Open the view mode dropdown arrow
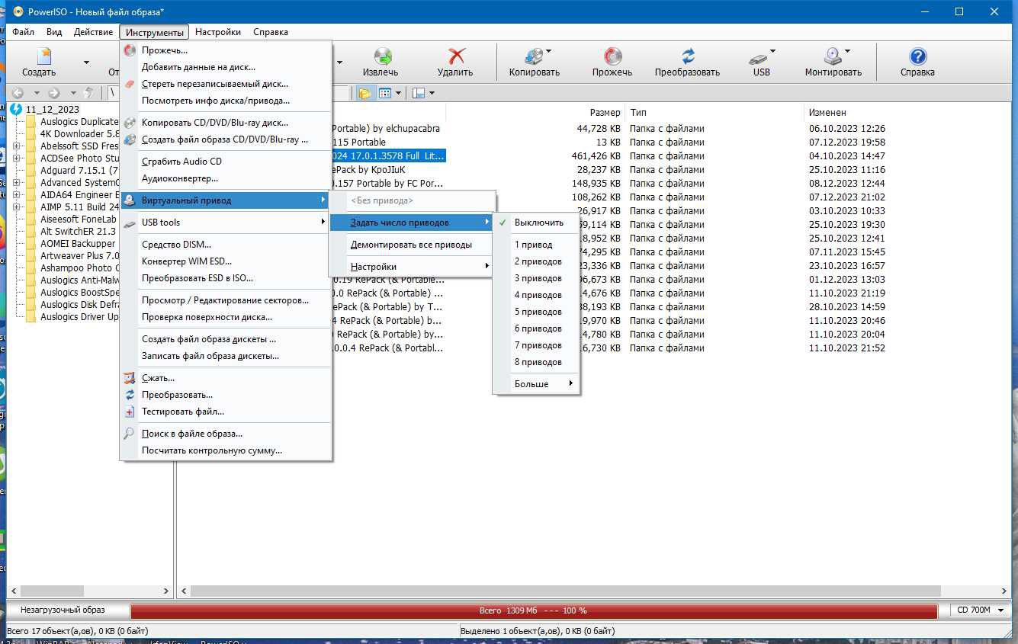 (x=399, y=93)
